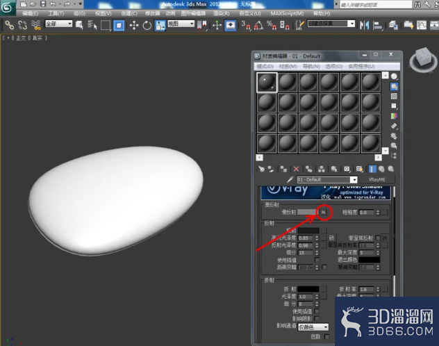Click the Align tool
The width and height of the screenshot is (439, 346).
tap(378, 25)
